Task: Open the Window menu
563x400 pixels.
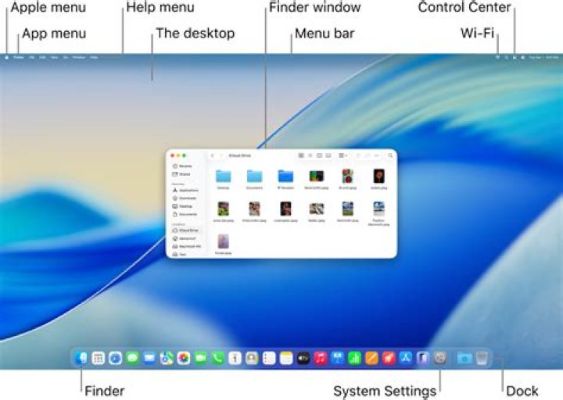Action: click(x=79, y=57)
